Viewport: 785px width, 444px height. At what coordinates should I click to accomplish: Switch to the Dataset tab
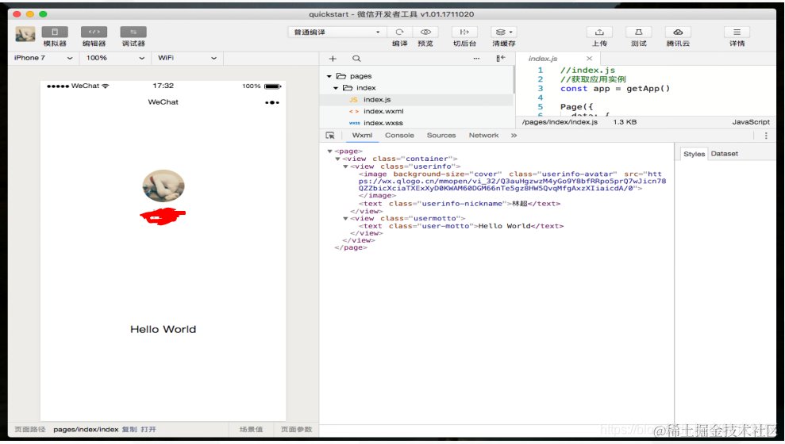724,154
